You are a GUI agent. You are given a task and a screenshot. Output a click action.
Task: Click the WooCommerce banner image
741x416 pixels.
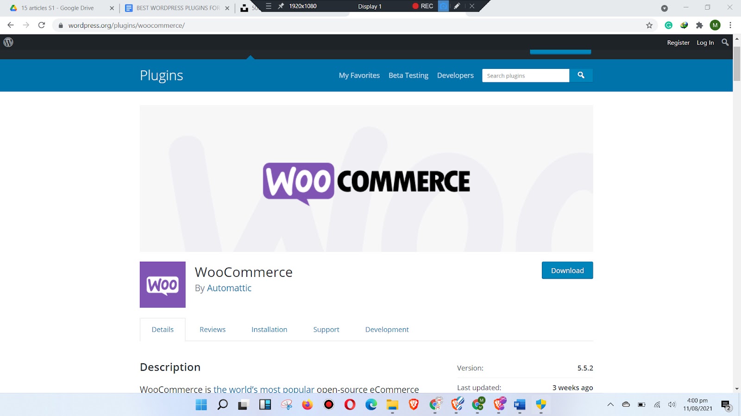click(x=366, y=178)
